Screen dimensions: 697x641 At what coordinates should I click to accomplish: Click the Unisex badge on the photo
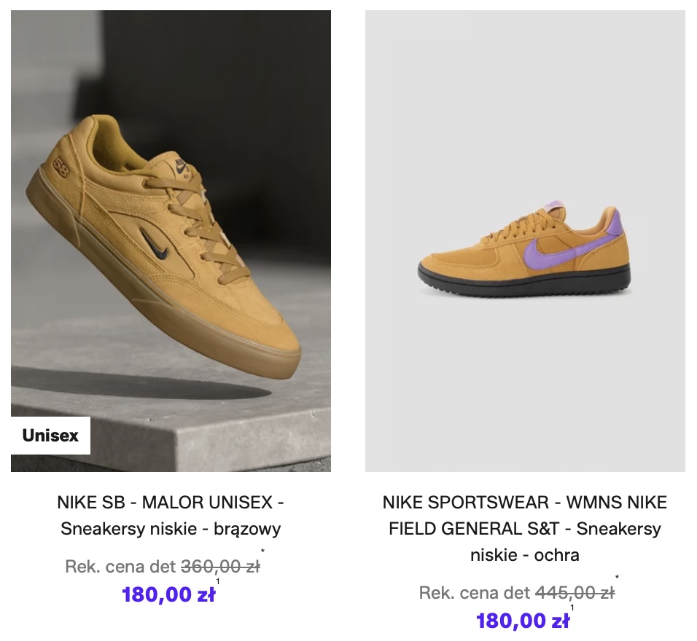click(x=50, y=436)
